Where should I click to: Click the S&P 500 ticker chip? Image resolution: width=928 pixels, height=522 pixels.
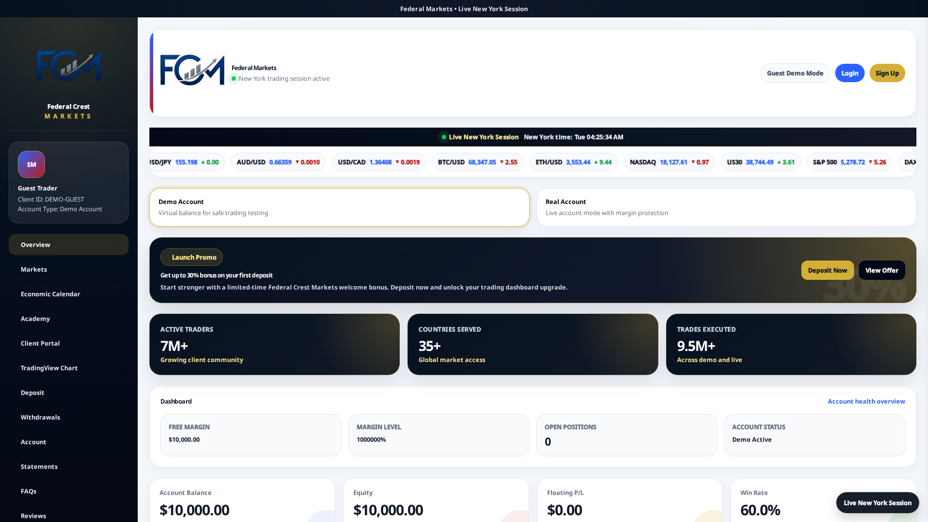[849, 162]
